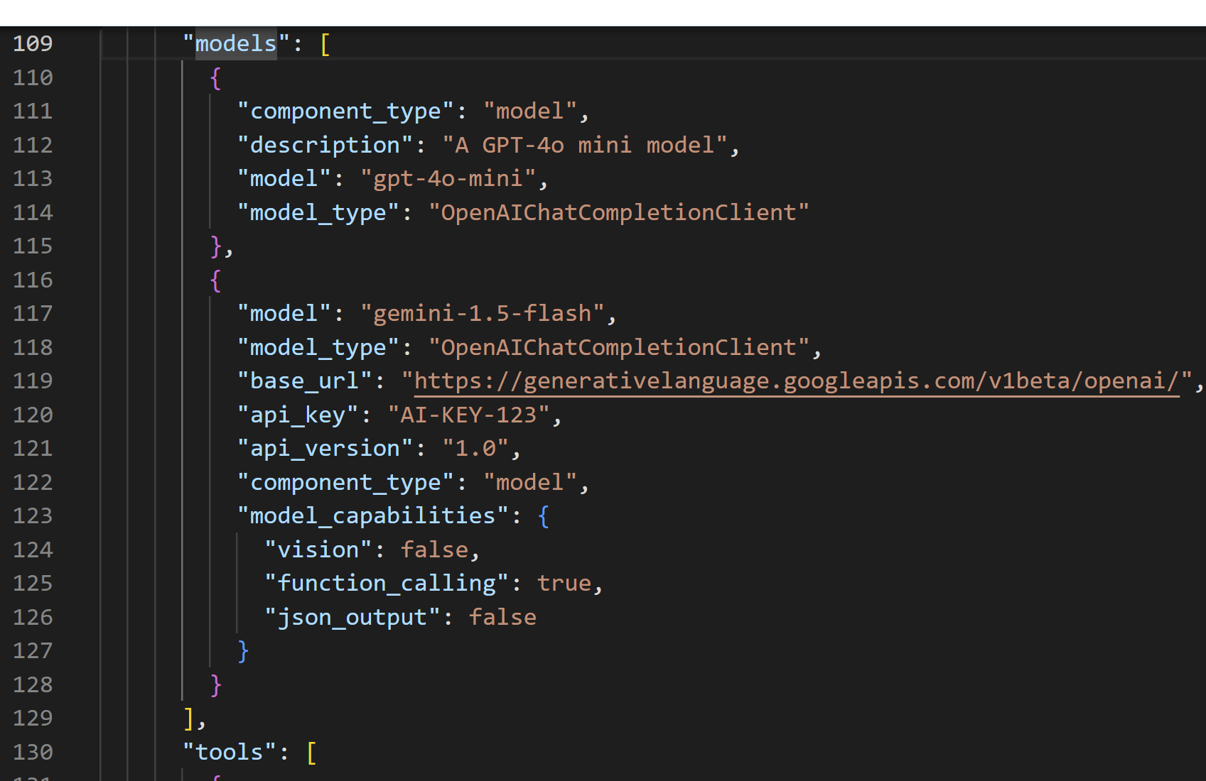Click the true value of "function_calling"

pyautogui.click(x=564, y=582)
